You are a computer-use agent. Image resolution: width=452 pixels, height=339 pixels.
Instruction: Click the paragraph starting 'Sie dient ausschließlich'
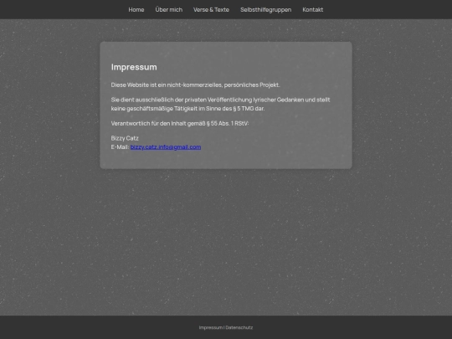pos(220,104)
